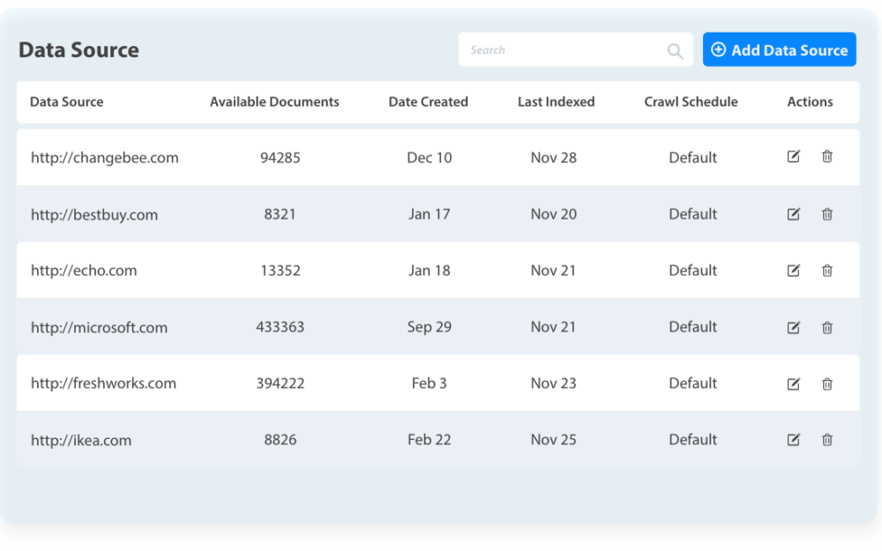The width and height of the screenshot is (882, 551).
Task: Click the Feb 3 creation date
Action: pyautogui.click(x=430, y=383)
